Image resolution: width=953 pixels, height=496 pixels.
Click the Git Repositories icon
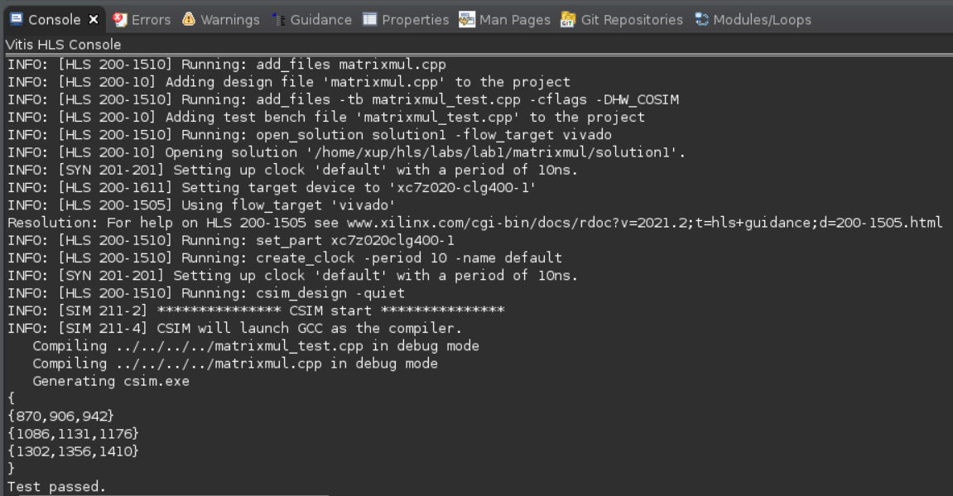coord(568,19)
